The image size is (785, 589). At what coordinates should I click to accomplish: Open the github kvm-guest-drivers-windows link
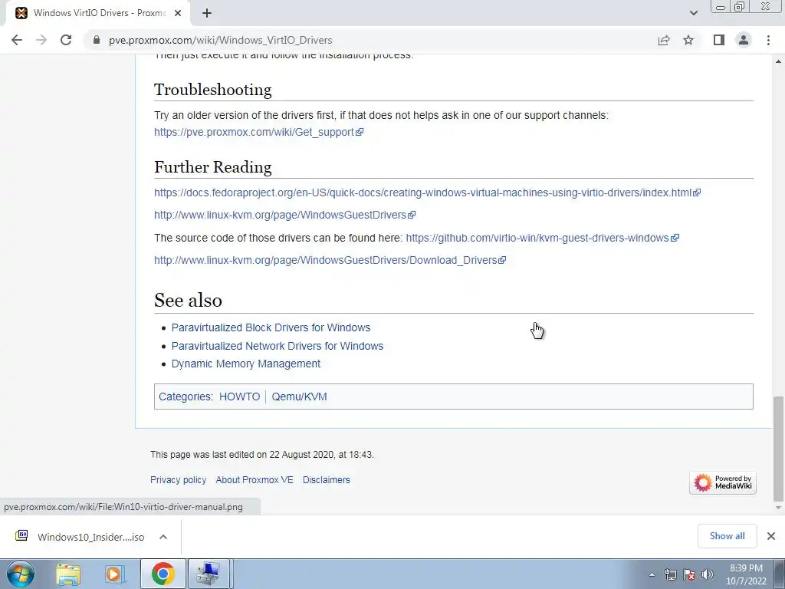tap(542, 238)
